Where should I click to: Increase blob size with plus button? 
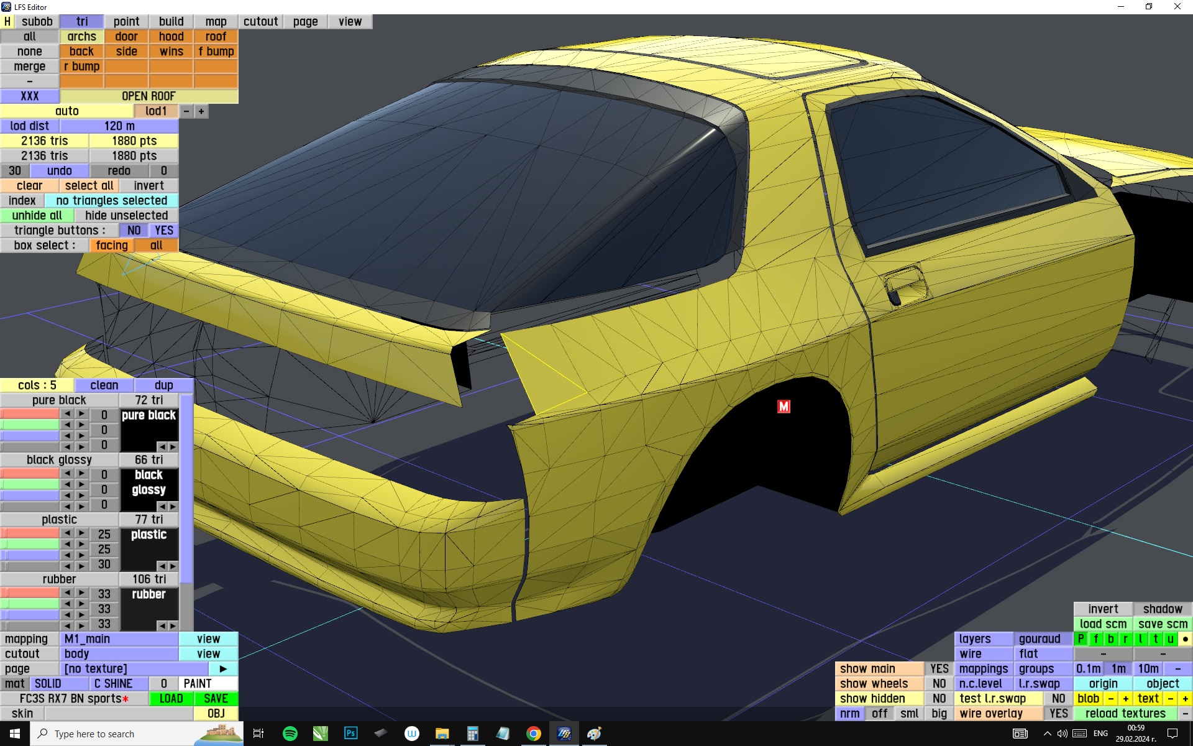click(x=1125, y=699)
